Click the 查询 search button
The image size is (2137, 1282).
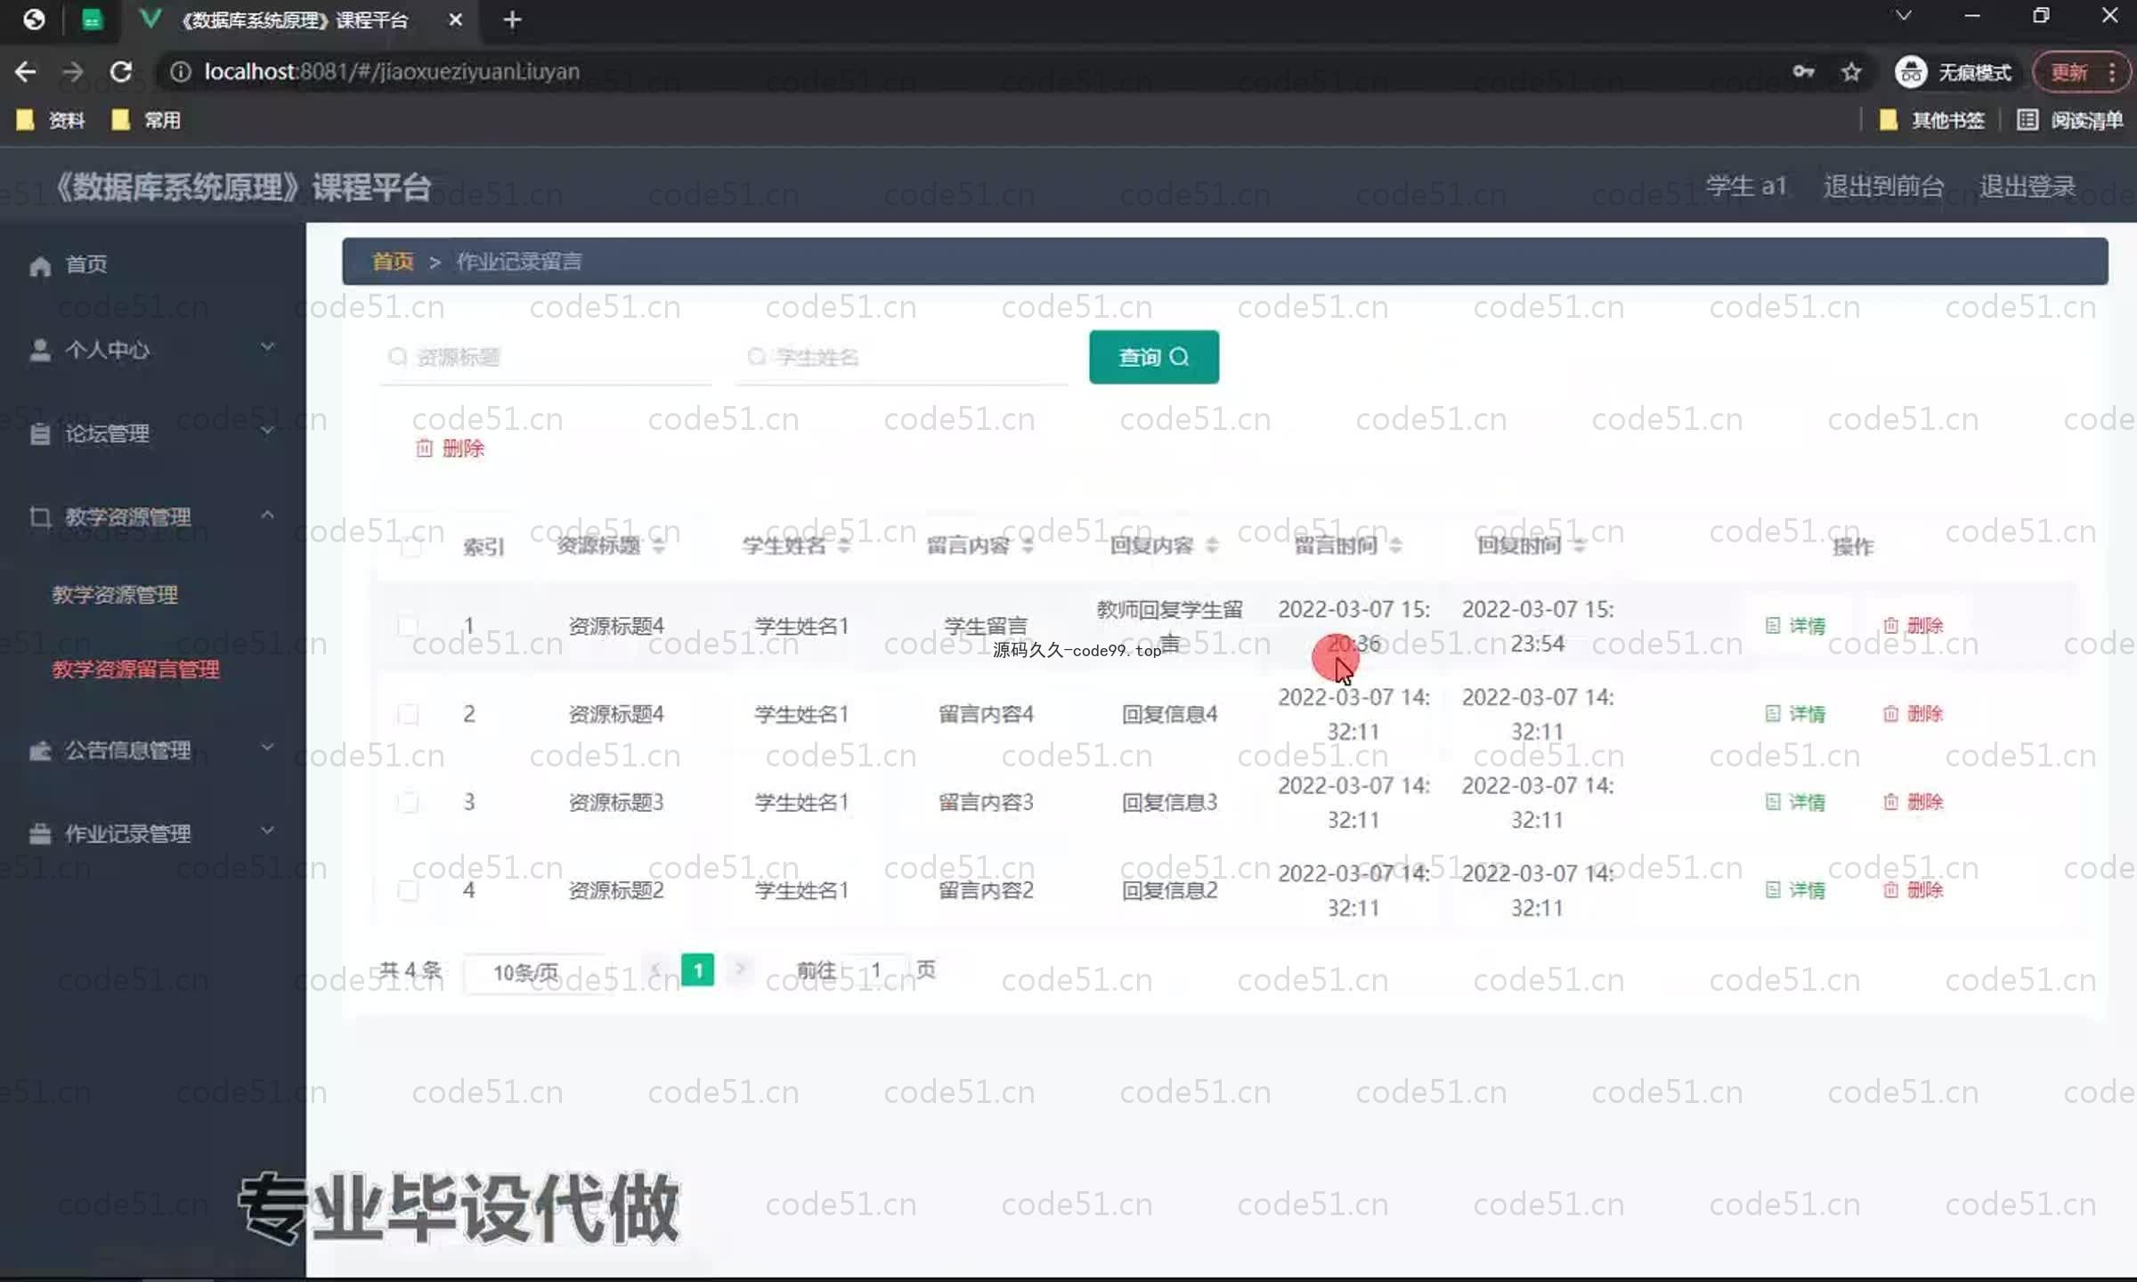pyautogui.click(x=1154, y=357)
